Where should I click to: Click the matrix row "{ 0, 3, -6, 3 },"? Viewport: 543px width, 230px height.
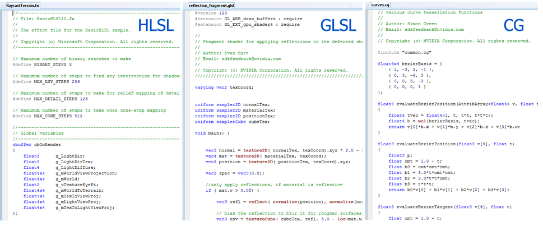410,75
